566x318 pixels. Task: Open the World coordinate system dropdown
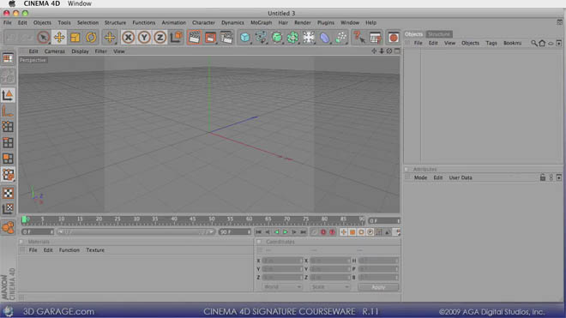tap(282, 287)
